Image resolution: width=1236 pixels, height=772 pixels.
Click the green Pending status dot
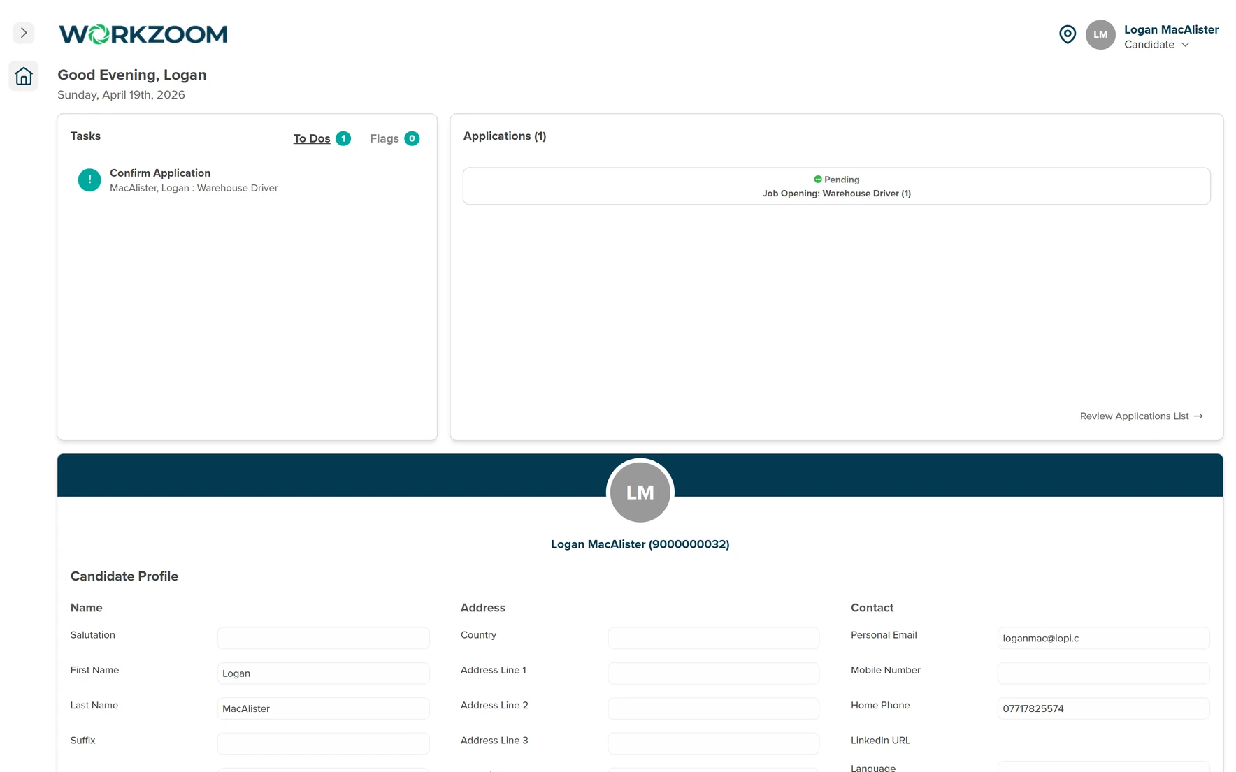click(x=818, y=180)
